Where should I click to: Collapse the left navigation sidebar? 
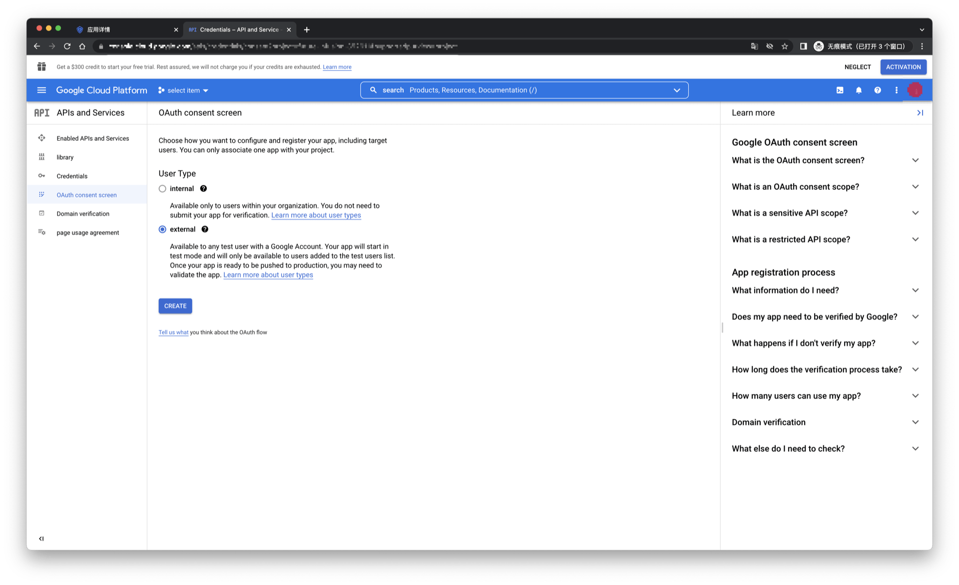41,539
